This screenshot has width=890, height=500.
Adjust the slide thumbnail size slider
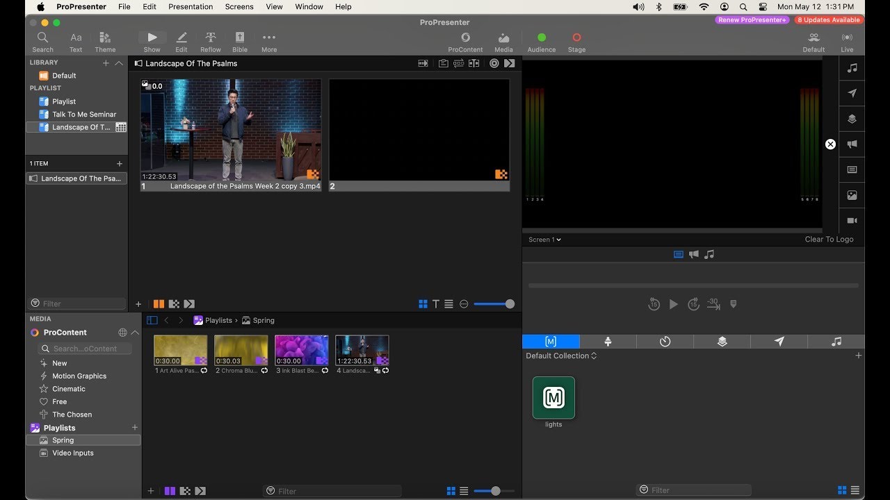pyautogui.click(x=494, y=304)
